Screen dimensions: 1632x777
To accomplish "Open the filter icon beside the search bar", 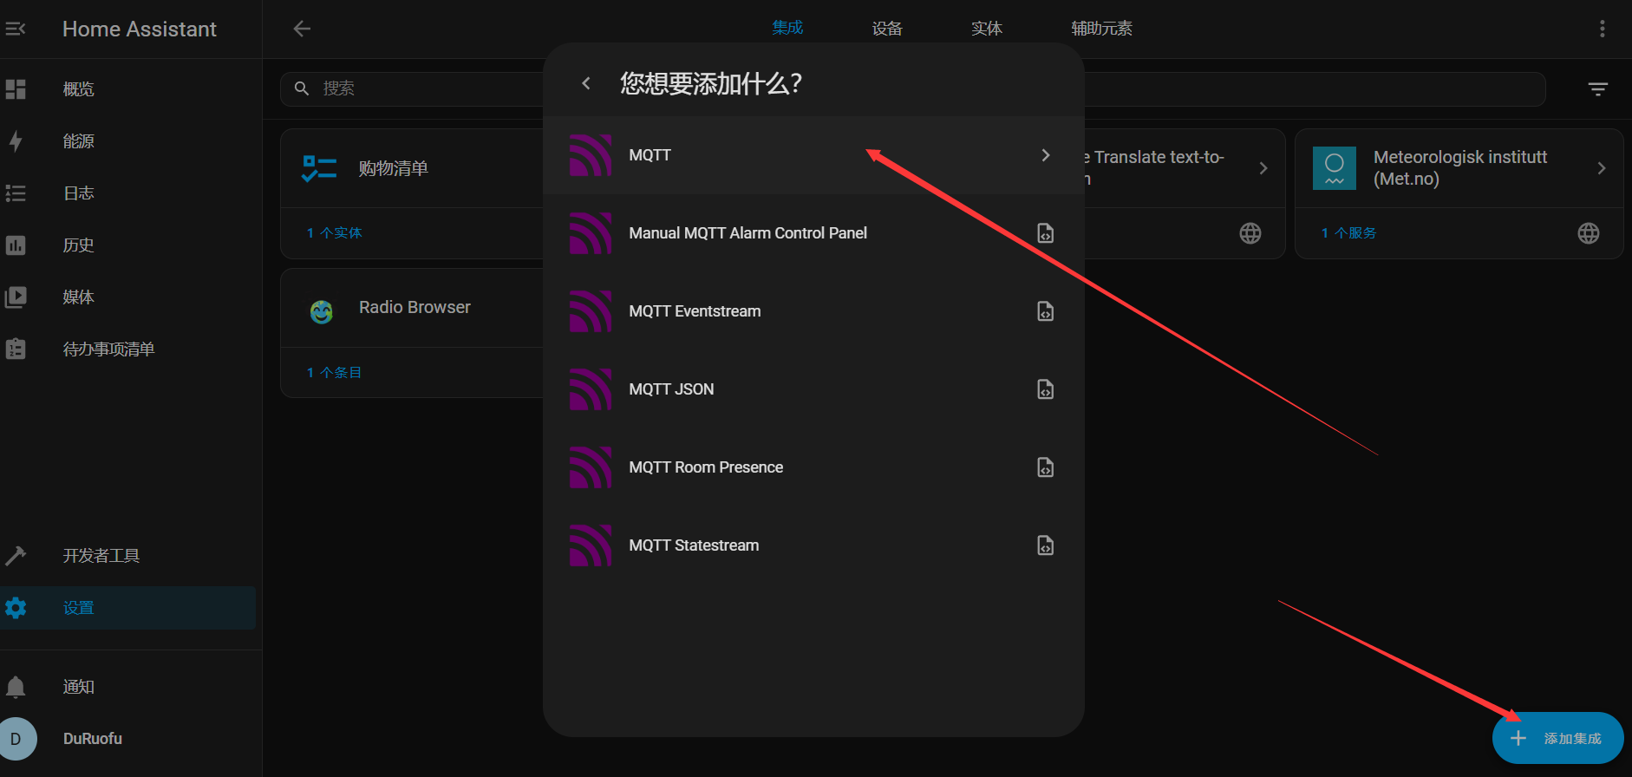I will click(x=1597, y=88).
